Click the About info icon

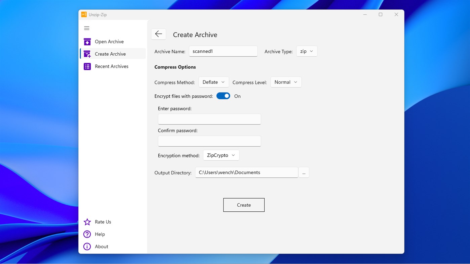[87, 246]
